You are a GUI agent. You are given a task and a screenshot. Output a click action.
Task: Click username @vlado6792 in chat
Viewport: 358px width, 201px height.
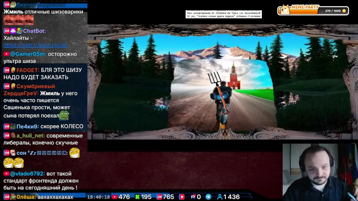28,174
